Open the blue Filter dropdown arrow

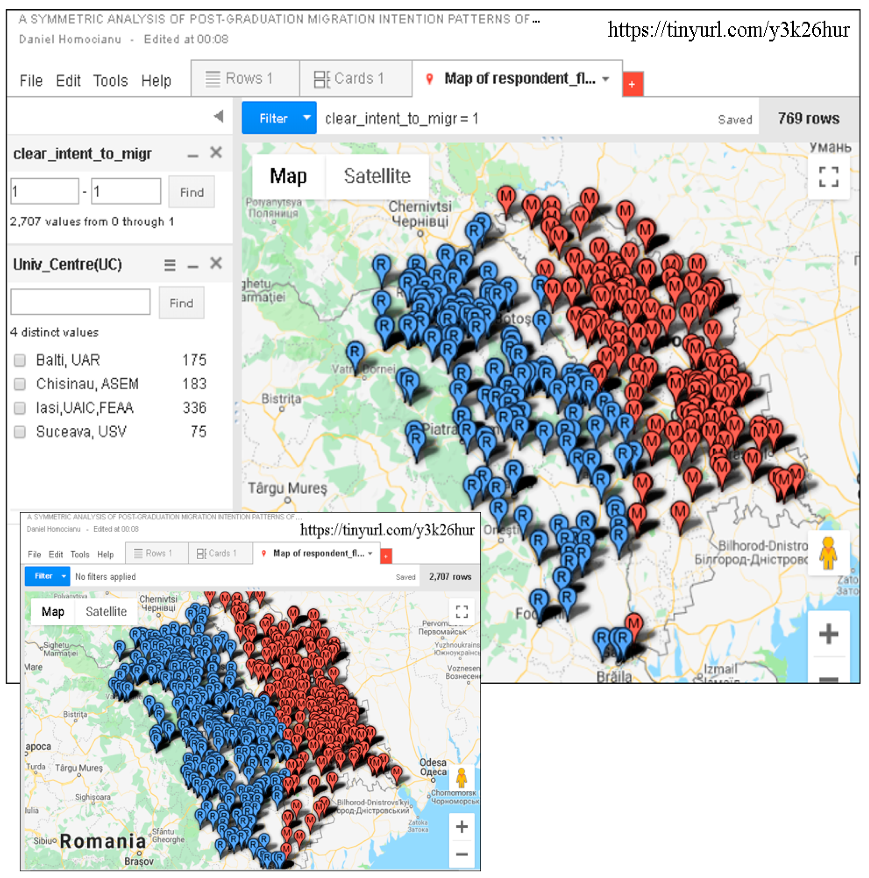307,118
